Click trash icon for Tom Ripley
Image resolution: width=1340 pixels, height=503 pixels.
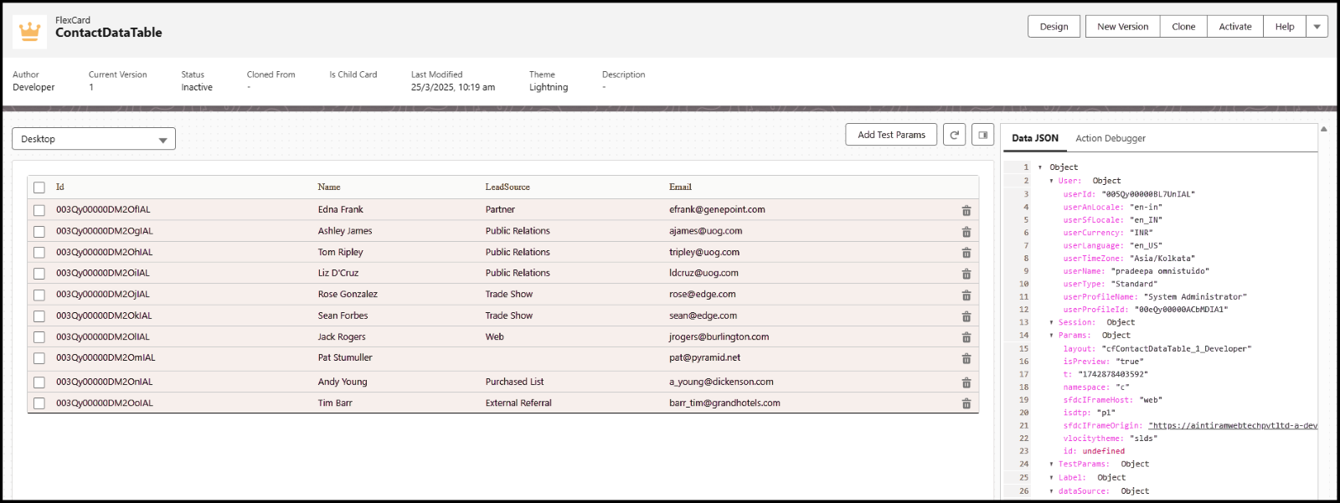click(x=966, y=253)
